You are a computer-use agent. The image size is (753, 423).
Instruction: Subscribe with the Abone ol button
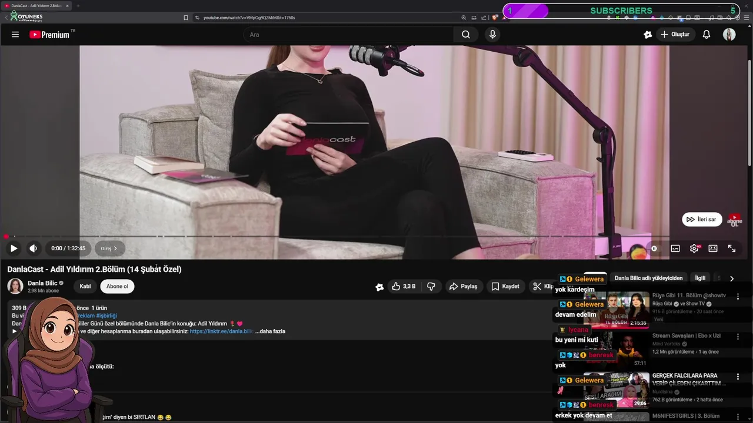tap(117, 286)
